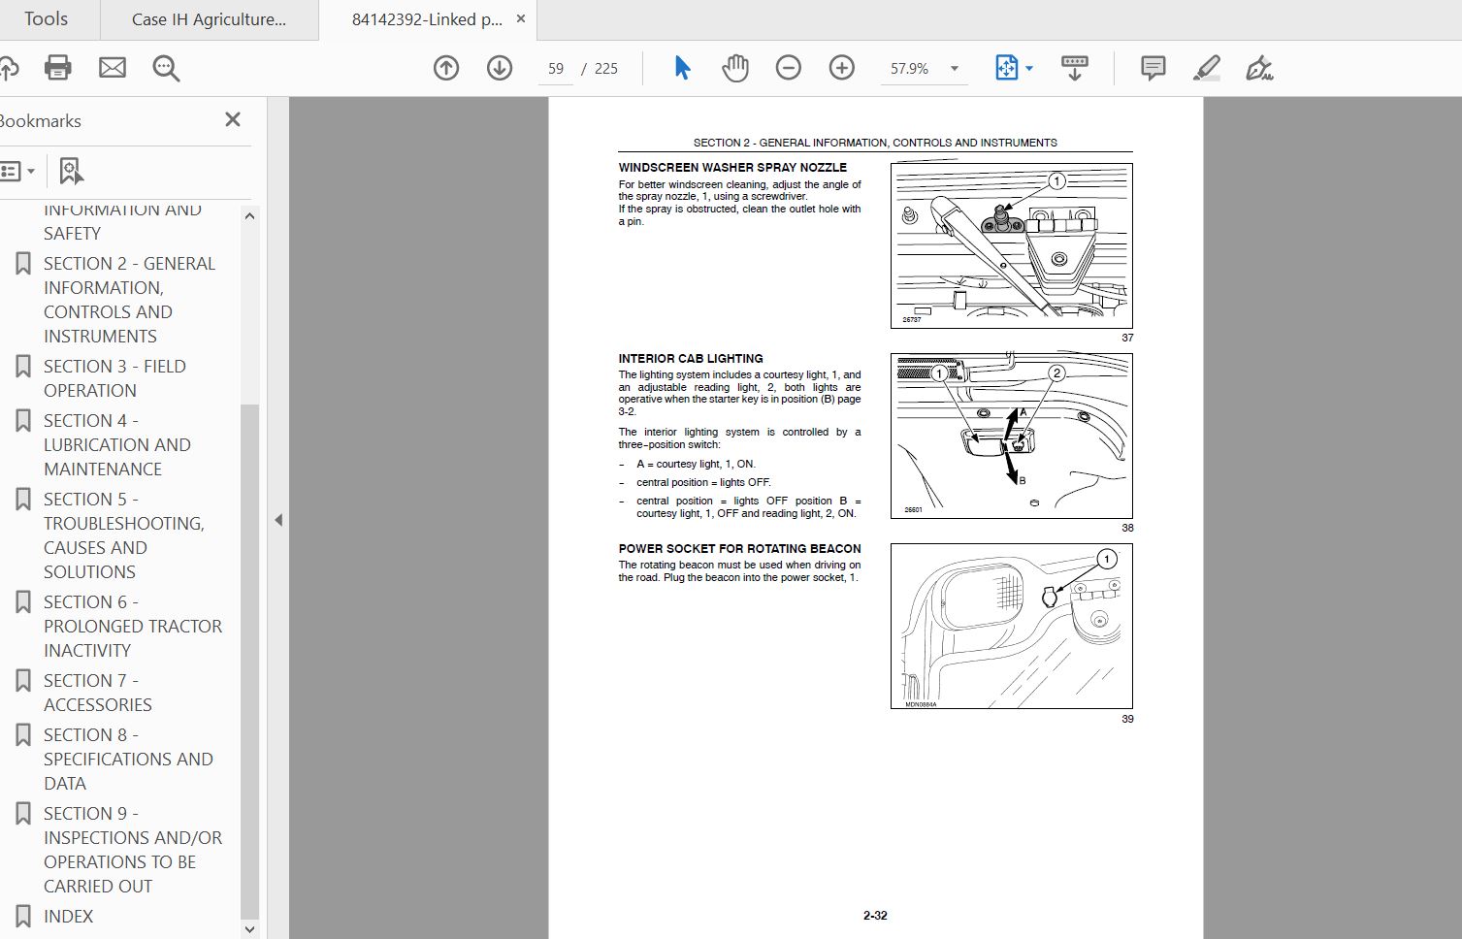
Task: Click the Fit page view icon
Action: point(1006,68)
